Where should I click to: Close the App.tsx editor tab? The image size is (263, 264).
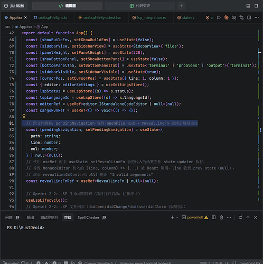[x=25, y=17]
